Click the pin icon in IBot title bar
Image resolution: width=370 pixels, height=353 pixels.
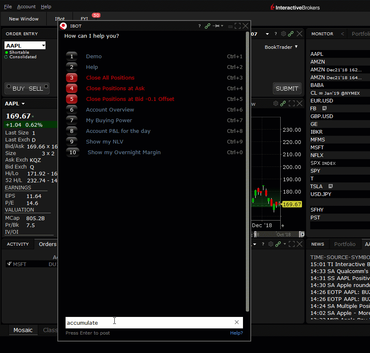(216, 26)
